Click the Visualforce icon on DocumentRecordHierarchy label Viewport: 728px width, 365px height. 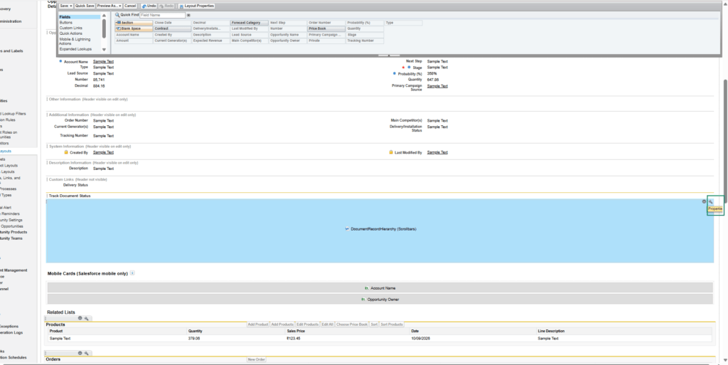coord(347,229)
